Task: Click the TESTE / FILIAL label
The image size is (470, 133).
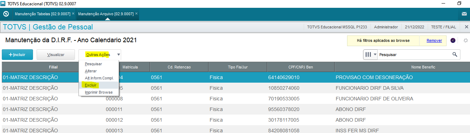Action: [x=444, y=27]
